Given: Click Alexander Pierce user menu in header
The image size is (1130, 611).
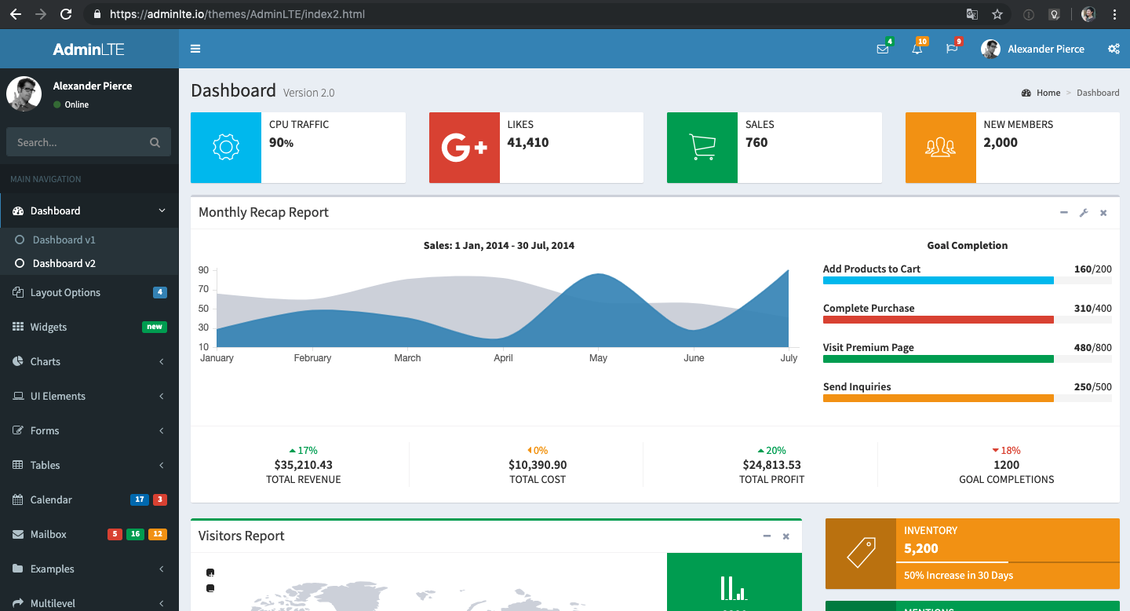Looking at the screenshot, I should click(x=1033, y=49).
